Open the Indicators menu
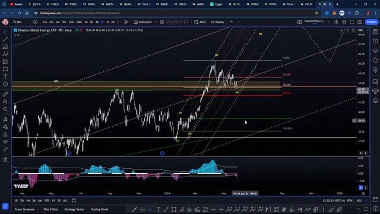 [143, 22]
